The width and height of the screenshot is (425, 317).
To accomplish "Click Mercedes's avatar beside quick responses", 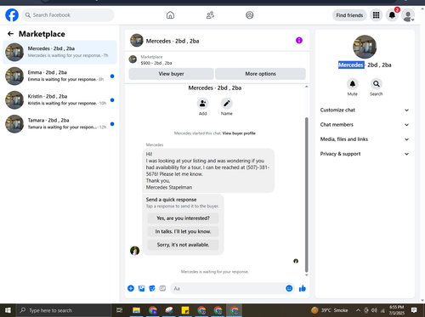I will pos(134,251).
